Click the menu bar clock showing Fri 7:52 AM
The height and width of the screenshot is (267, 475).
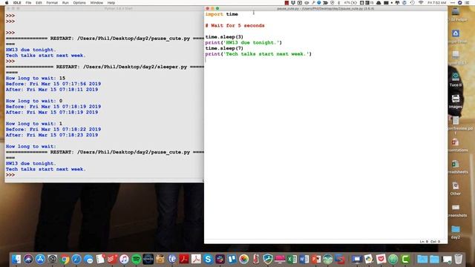[437, 3]
